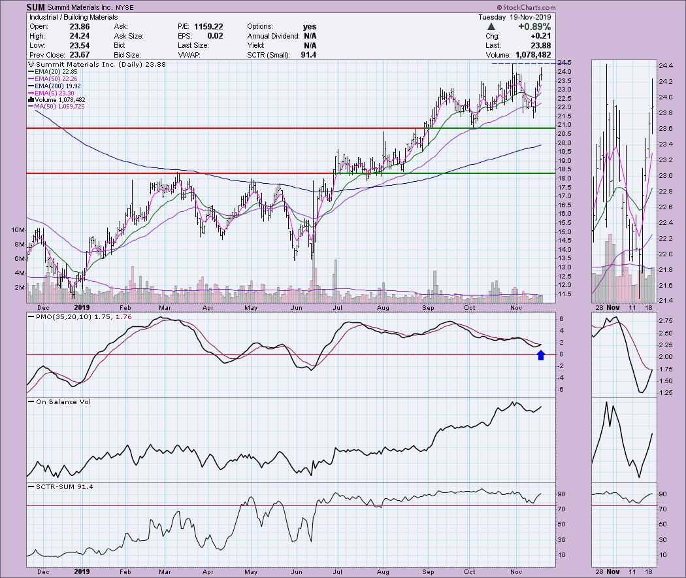Click the Options value yes

pyautogui.click(x=309, y=27)
